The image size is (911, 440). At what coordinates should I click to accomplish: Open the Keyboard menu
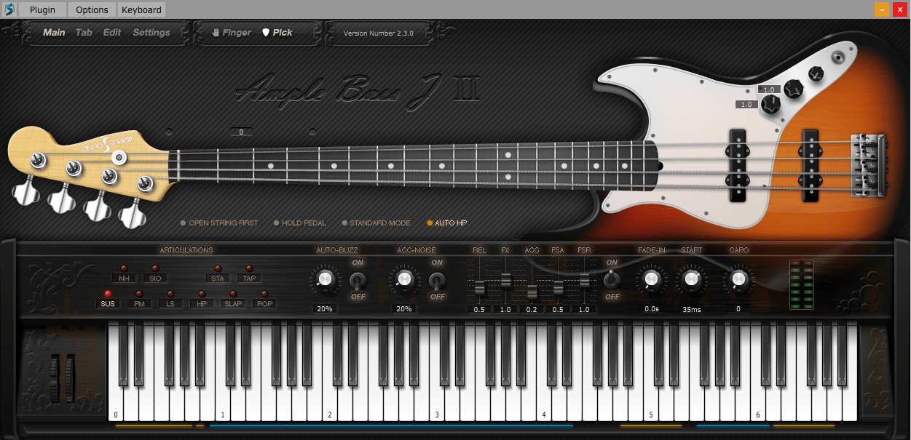[x=141, y=9]
